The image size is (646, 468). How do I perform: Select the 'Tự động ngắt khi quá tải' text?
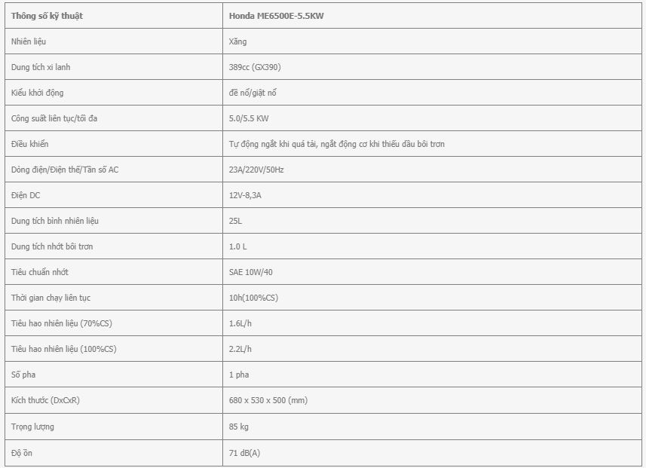[272, 144]
